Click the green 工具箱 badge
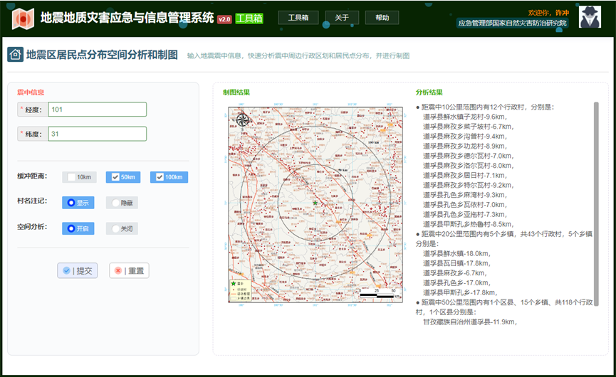Screen dimensions: 616x377 [249, 18]
